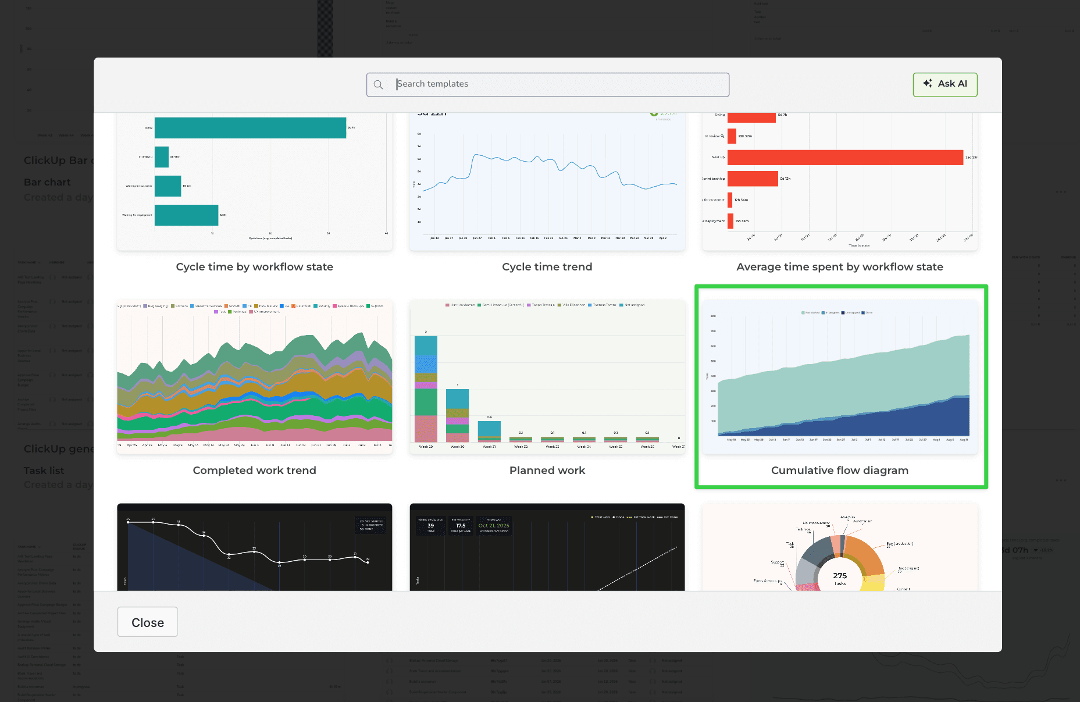
Task: Click the Close button to dismiss the template picker
Action: (x=147, y=622)
